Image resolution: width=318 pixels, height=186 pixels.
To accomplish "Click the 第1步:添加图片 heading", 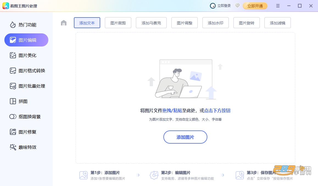I will click(x=105, y=173).
